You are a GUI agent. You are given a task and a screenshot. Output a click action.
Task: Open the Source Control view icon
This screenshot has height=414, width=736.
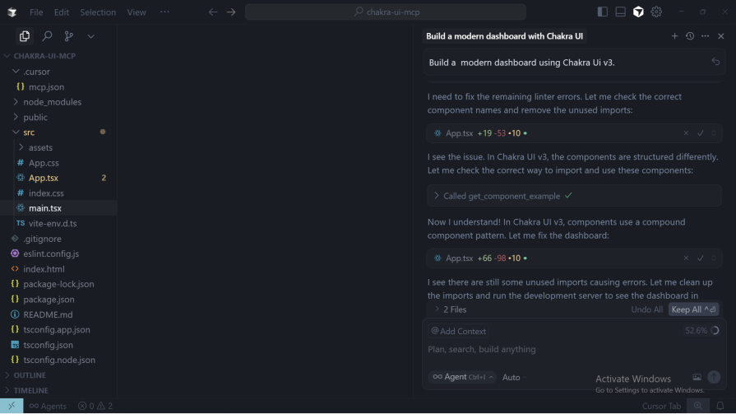pyautogui.click(x=68, y=36)
